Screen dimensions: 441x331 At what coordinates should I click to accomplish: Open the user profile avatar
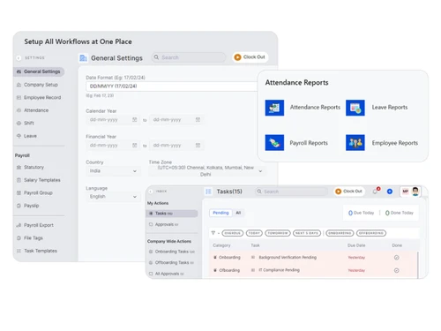(415, 192)
